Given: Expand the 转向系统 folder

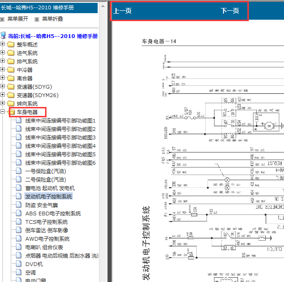Looking at the screenshot, I should [x=2, y=103].
